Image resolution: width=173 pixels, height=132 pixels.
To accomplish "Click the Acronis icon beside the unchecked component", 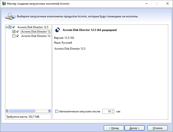I will (18, 36).
